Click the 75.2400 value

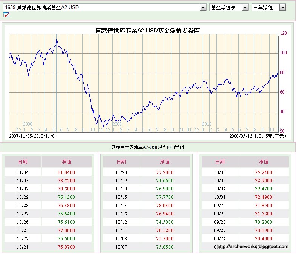[264, 172]
